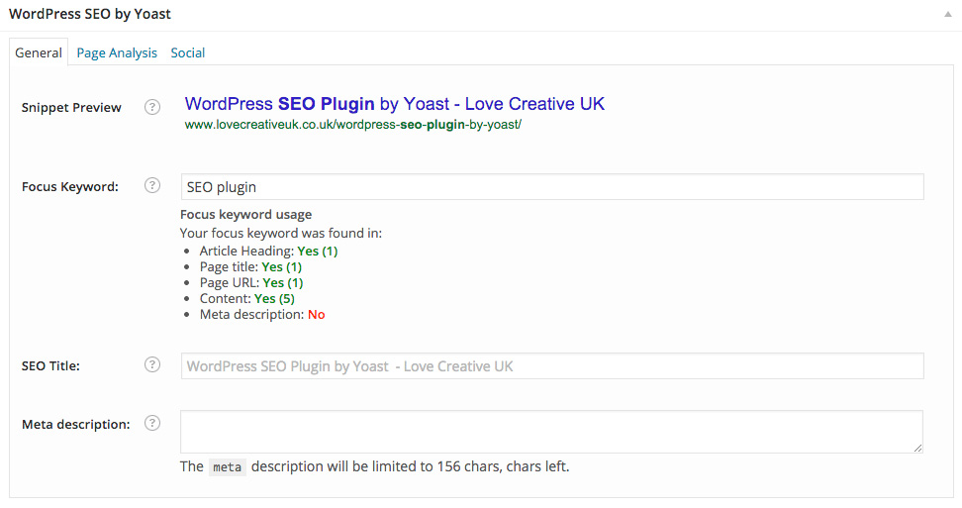Click the green snippet preview URL

tap(352, 126)
